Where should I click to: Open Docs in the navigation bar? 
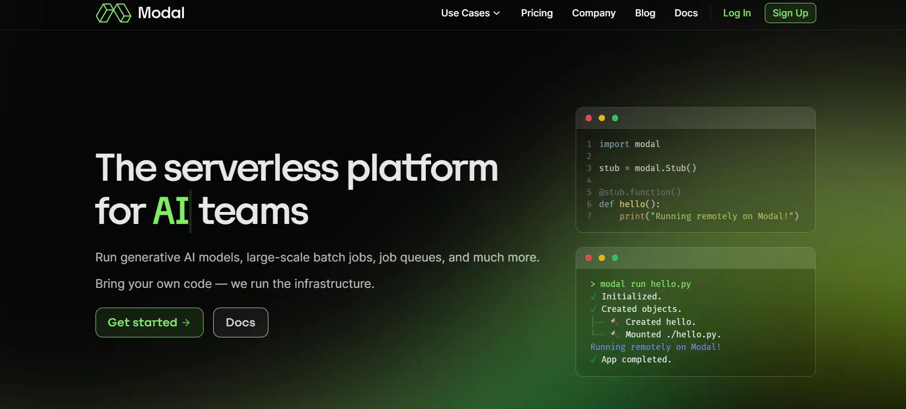(x=686, y=13)
